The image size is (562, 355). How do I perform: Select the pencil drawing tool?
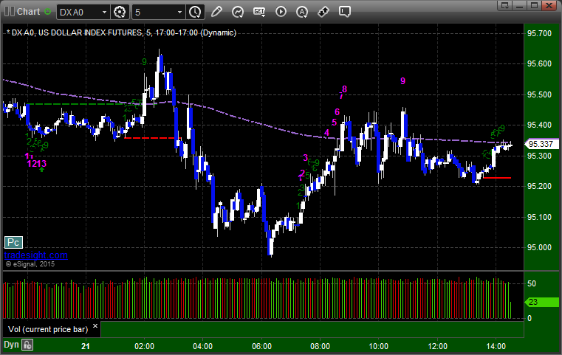pyautogui.click(x=216, y=12)
